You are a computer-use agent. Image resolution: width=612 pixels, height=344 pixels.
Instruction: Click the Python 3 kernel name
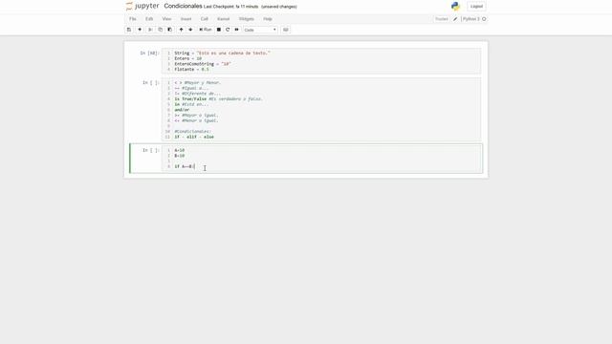point(471,19)
